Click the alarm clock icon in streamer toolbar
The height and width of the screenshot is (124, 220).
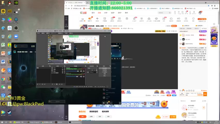(x=105, y=18)
